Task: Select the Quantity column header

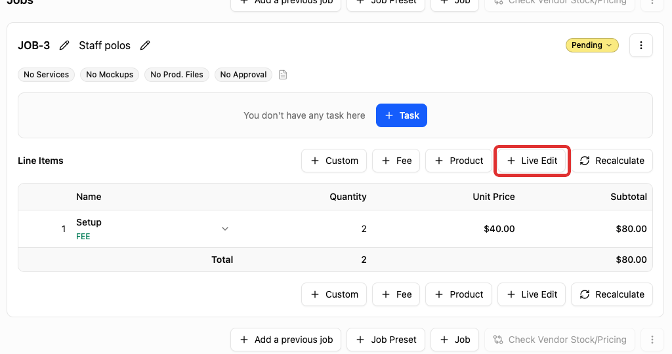Action: click(x=348, y=197)
